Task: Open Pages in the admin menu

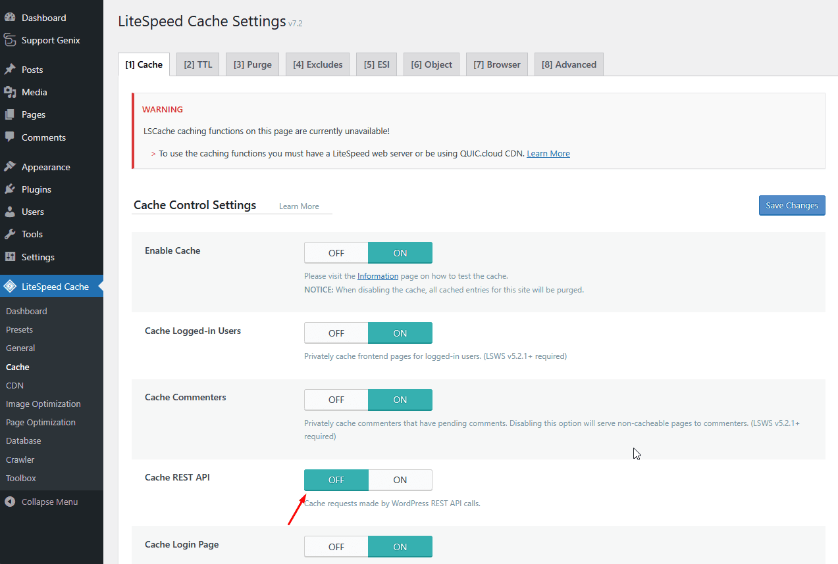Action: (51, 114)
